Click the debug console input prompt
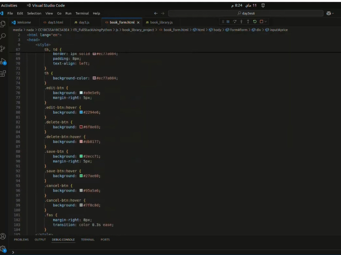This screenshot has width=341, height=255. [174, 252]
